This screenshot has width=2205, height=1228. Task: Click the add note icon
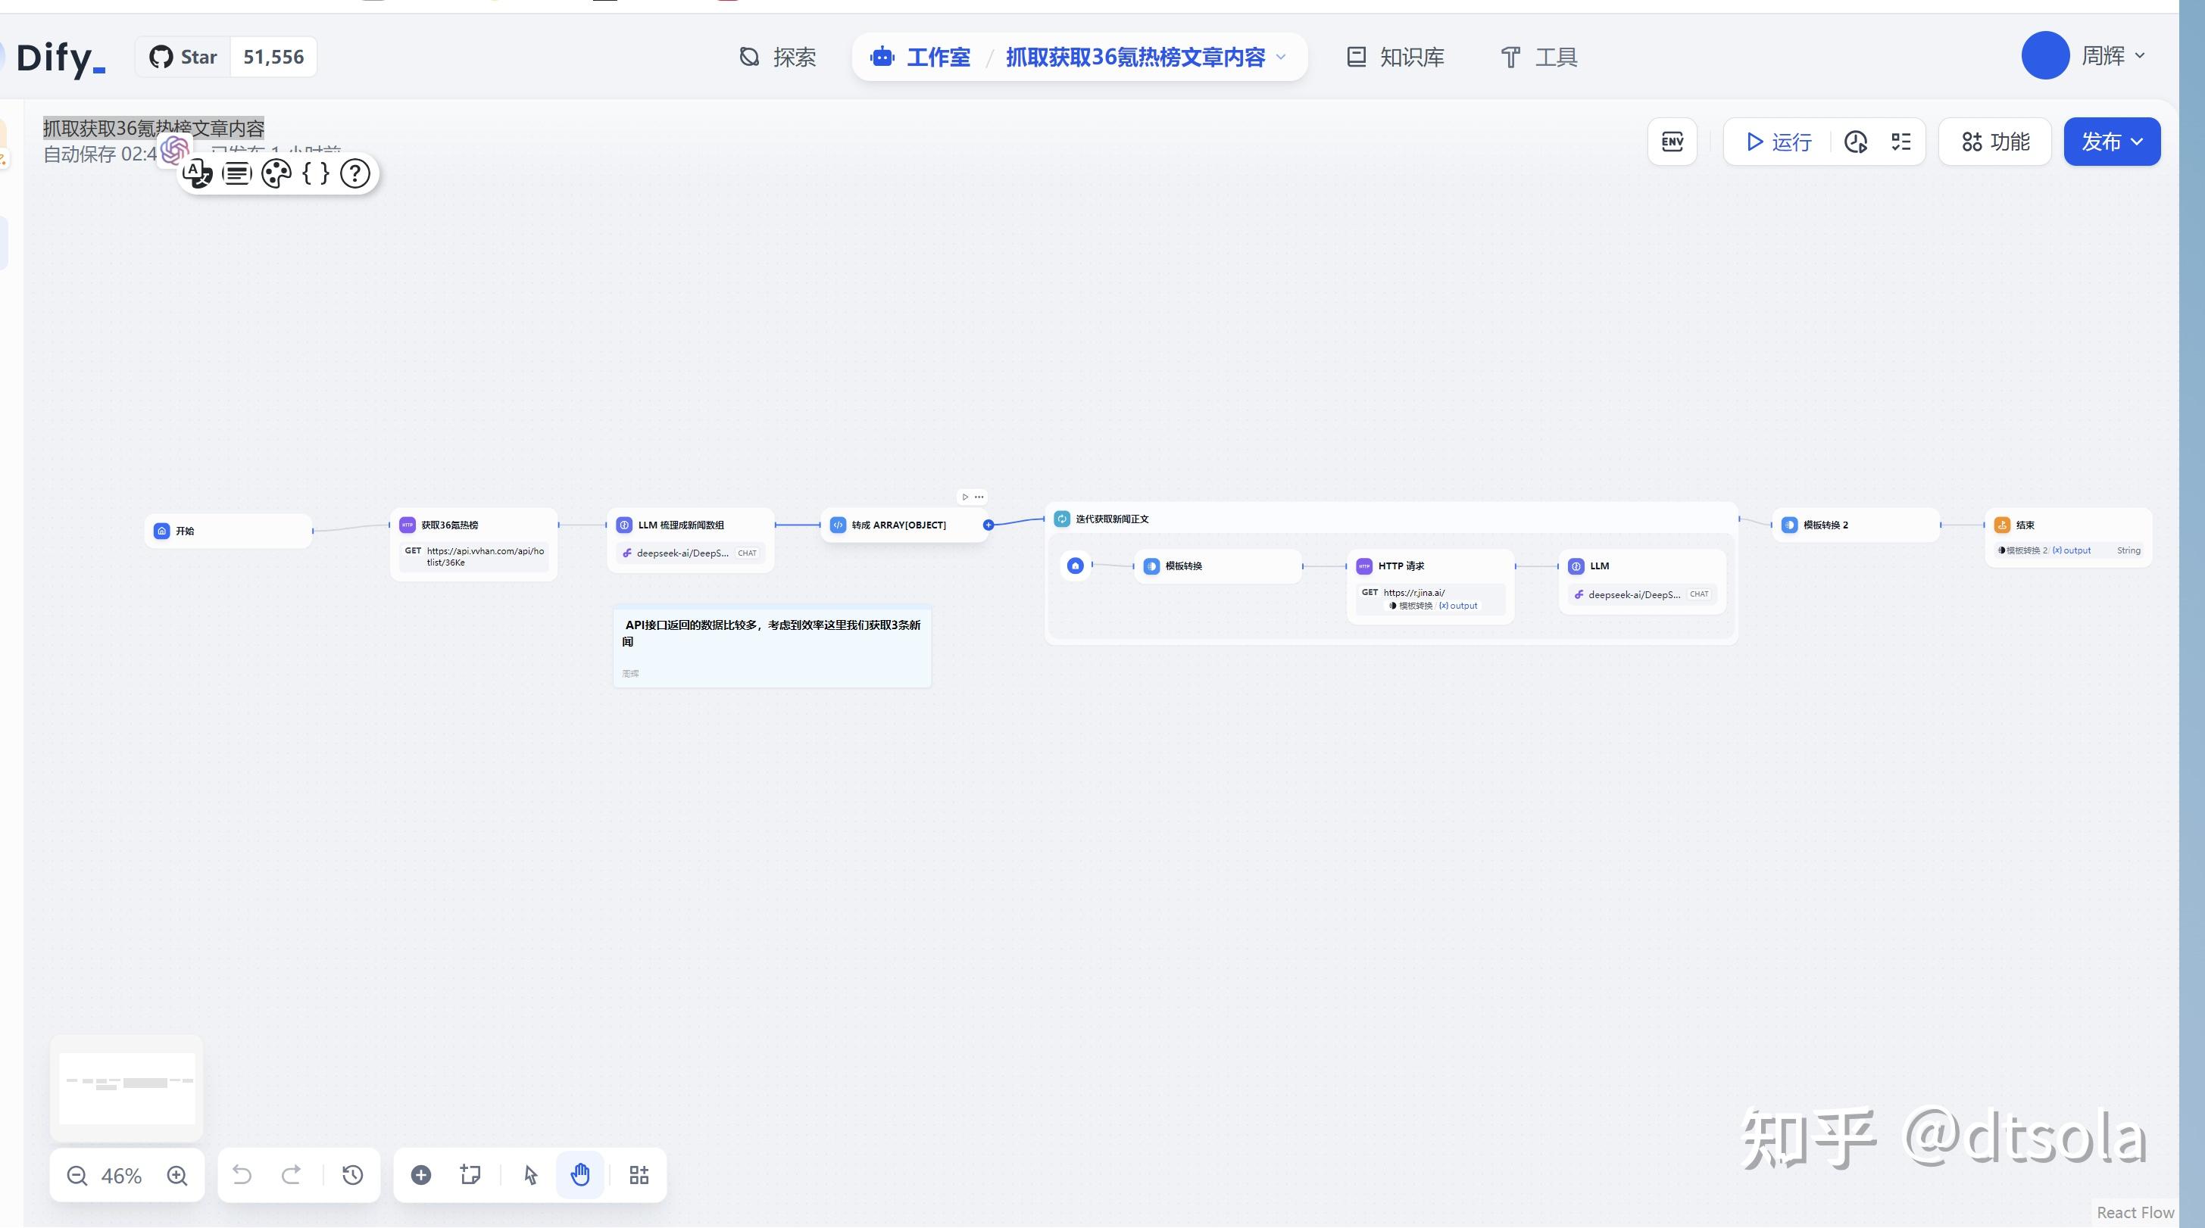[470, 1175]
